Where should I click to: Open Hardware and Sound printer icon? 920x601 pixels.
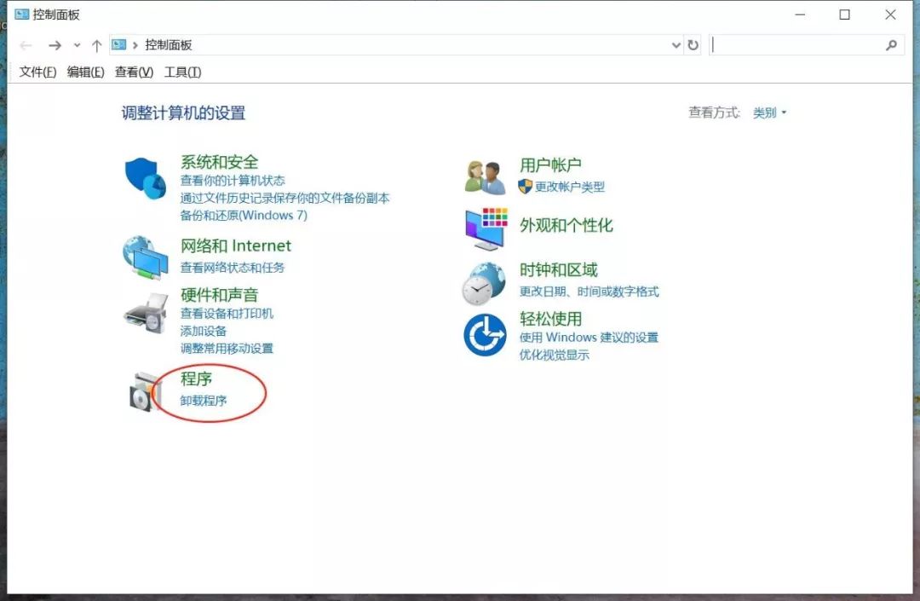click(147, 314)
